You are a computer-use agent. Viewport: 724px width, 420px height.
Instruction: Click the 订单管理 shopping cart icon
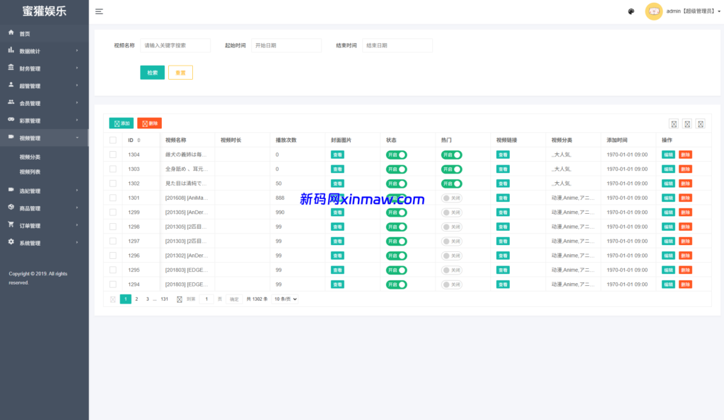coord(10,224)
